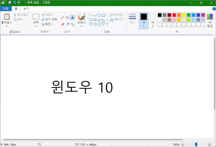Choose the Rectangle shape
Image resolution: width=216 pixels, height=147 pixels.
[x=104, y=15]
